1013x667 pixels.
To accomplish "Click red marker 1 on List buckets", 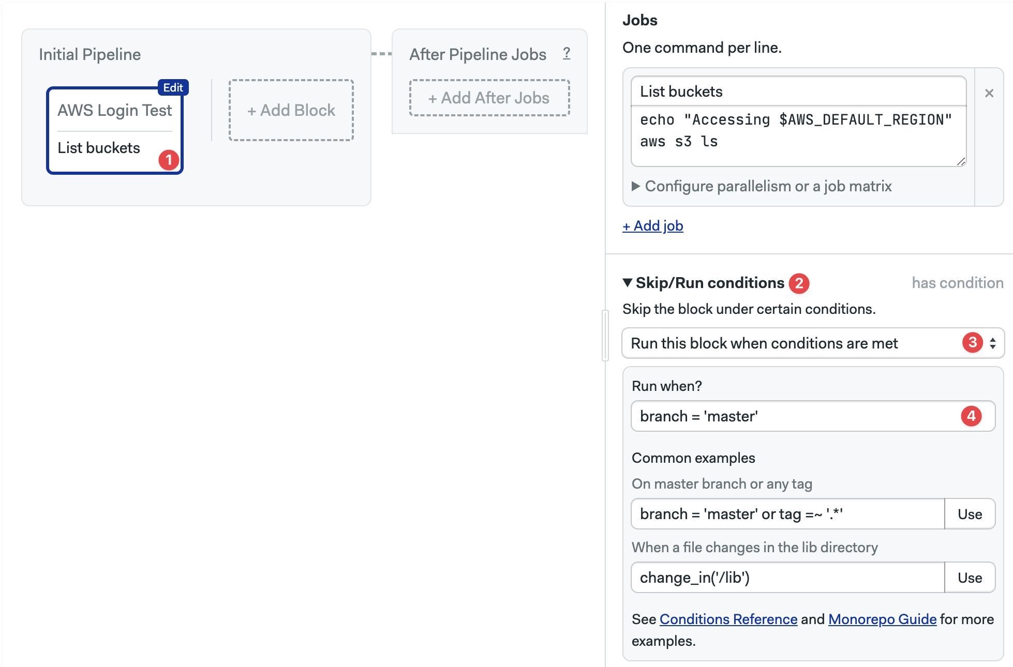I will (x=169, y=160).
